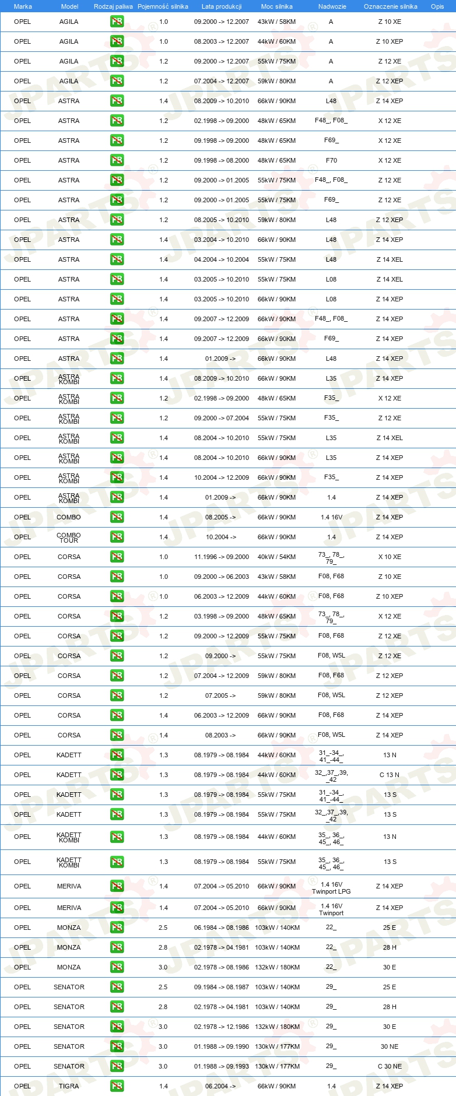Click fuel icon in SENATOR 30 E row
Viewport: 456px width, 1096px height.
coord(117,1027)
